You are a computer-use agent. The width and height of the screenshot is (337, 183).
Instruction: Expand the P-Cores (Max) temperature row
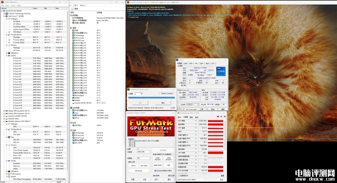pos(9,40)
